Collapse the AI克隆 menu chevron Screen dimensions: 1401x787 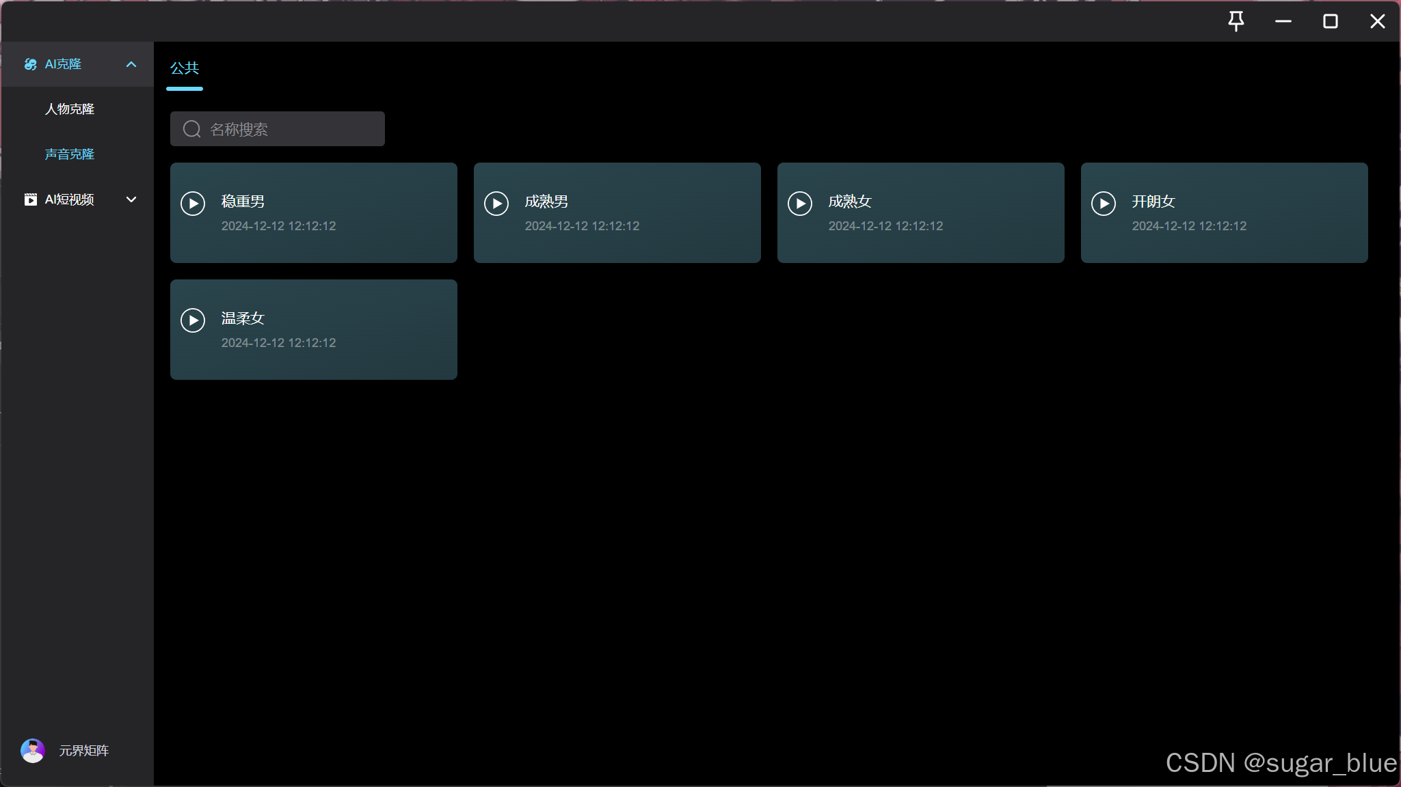pyautogui.click(x=131, y=64)
